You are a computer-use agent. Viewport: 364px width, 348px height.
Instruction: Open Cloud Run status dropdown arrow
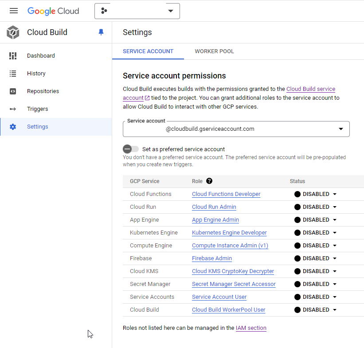pyautogui.click(x=335, y=207)
